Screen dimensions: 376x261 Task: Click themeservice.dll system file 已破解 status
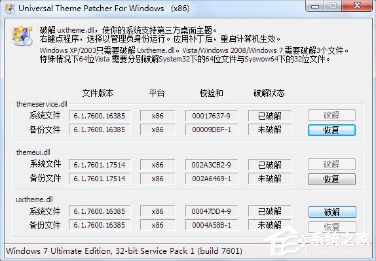269,116
